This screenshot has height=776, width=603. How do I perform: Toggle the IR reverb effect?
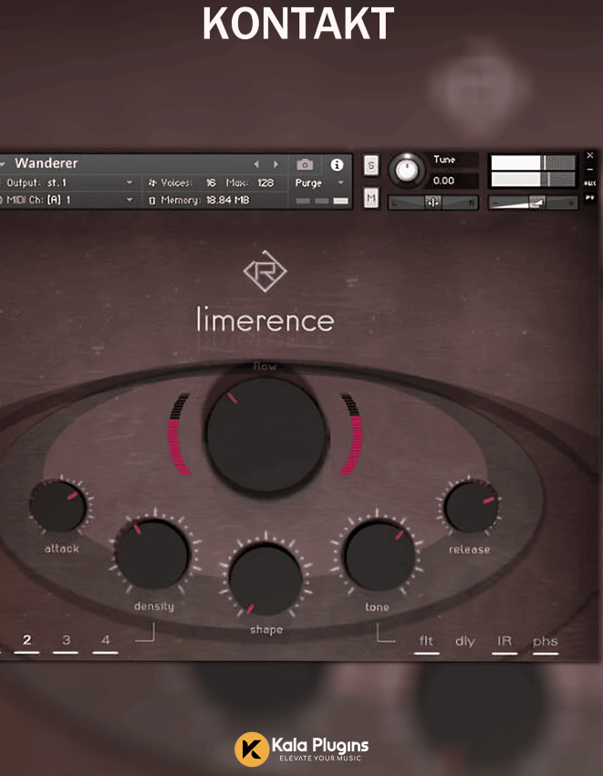click(x=504, y=641)
